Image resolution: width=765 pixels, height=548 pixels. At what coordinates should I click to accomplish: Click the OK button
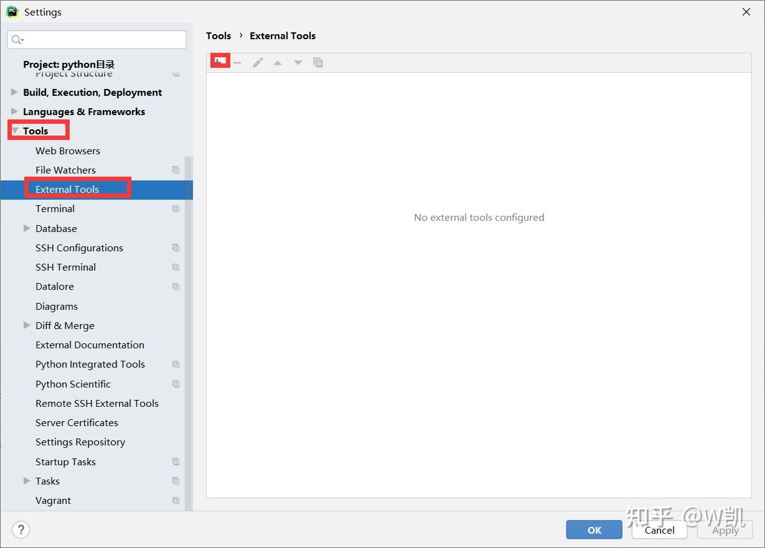tap(593, 529)
